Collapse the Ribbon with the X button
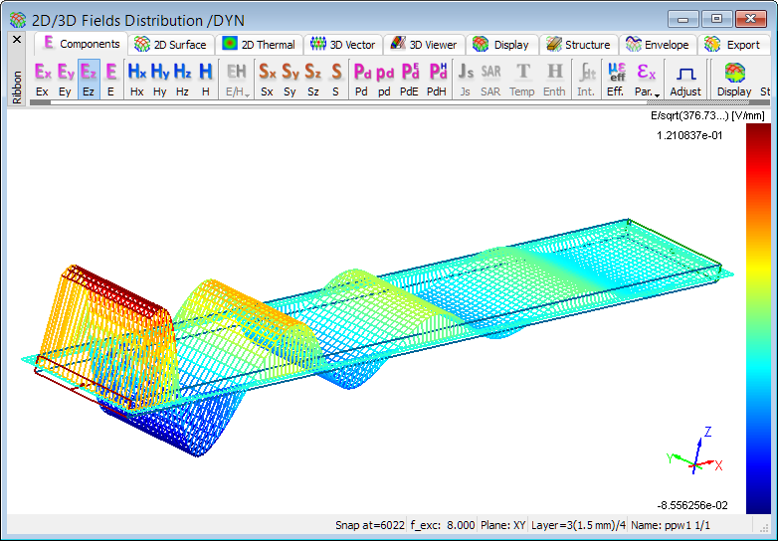This screenshot has height=541, width=778. coord(17,40)
